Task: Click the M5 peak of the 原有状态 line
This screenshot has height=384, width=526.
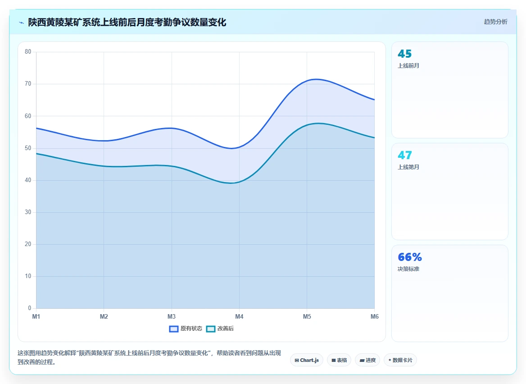Action: coord(307,81)
